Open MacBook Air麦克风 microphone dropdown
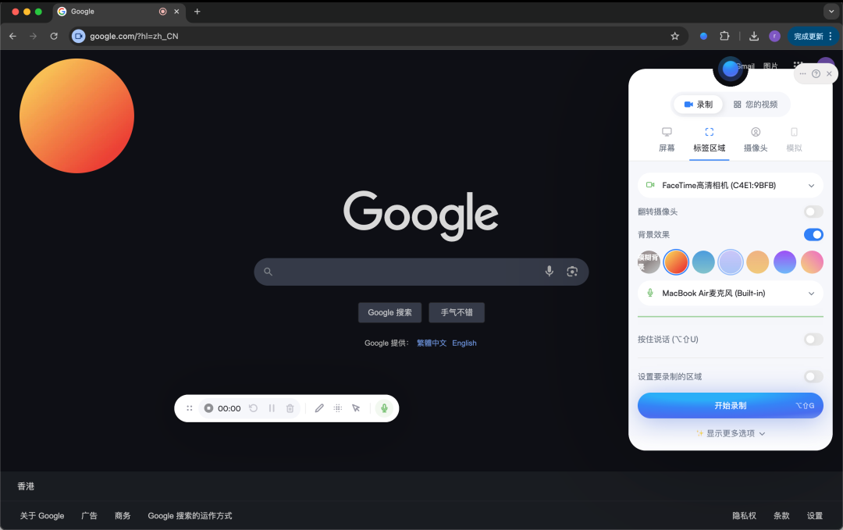 tap(730, 293)
